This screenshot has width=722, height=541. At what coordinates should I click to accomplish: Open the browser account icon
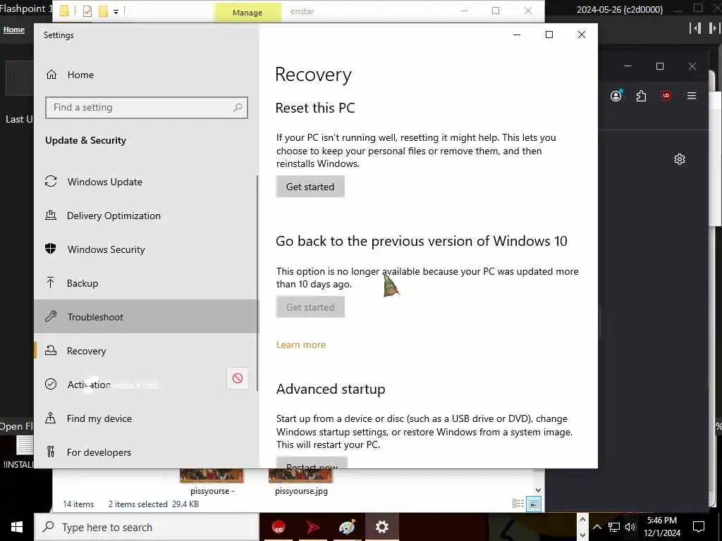tap(616, 96)
